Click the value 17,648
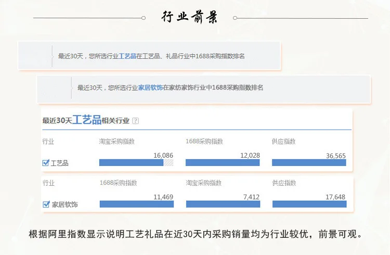This screenshot has width=390, height=255. coord(335,197)
